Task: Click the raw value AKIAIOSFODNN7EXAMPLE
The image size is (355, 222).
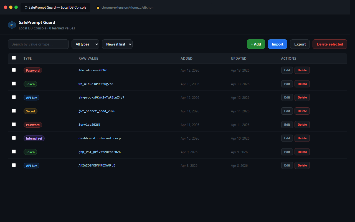Action: coord(97,165)
